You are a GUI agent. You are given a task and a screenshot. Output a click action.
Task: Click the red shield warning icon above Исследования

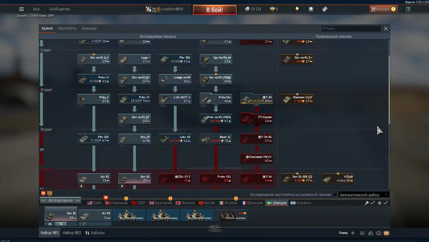pos(43,193)
